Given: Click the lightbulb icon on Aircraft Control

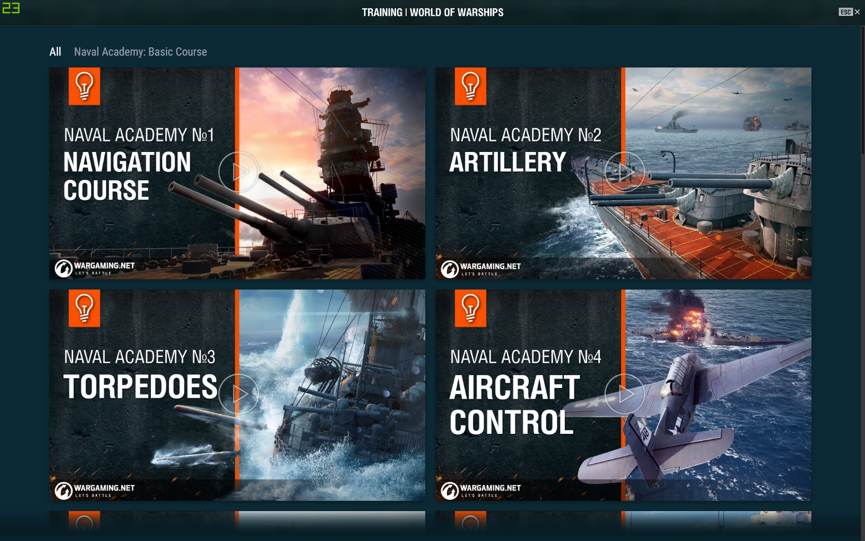Looking at the screenshot, I should (x=471, y=308).
